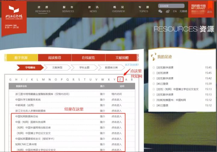Open the Weibo icon in header
217x152 pixels.
[168, 11]
